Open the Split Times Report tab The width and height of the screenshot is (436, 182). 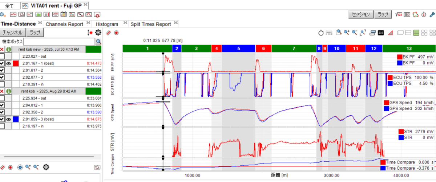coord(151,24)
